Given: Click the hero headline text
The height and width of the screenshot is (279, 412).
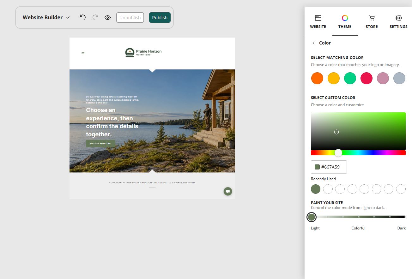Looking at the screenshot, I should 112,122.
